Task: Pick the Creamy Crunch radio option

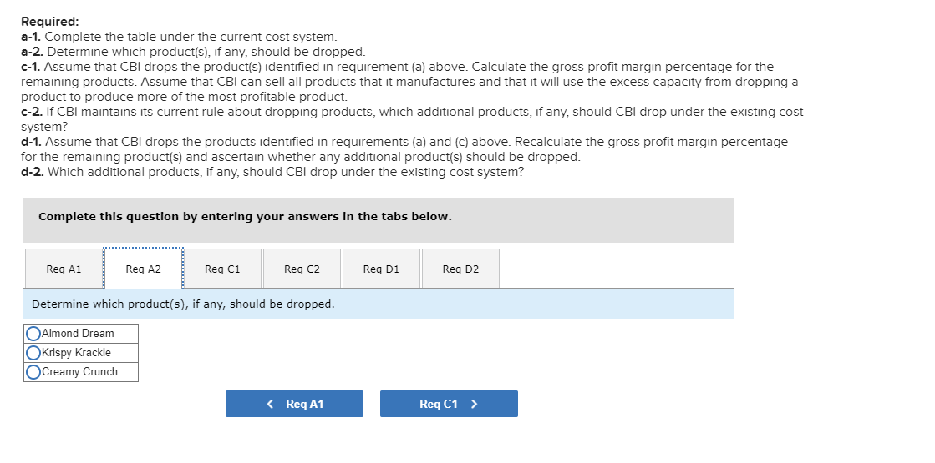Action: [33, 372]
